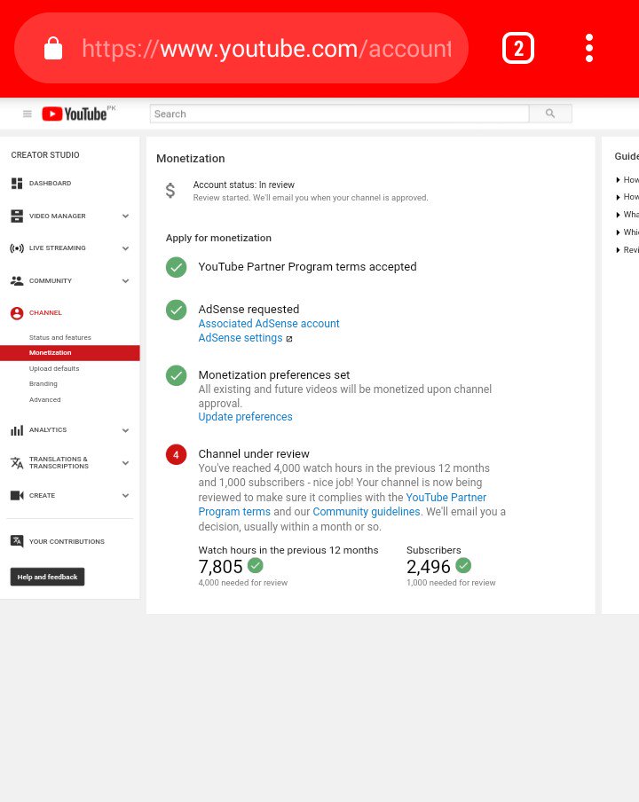
Task: Open Upload defaults under Channel
Action: (x=54, y=369)
